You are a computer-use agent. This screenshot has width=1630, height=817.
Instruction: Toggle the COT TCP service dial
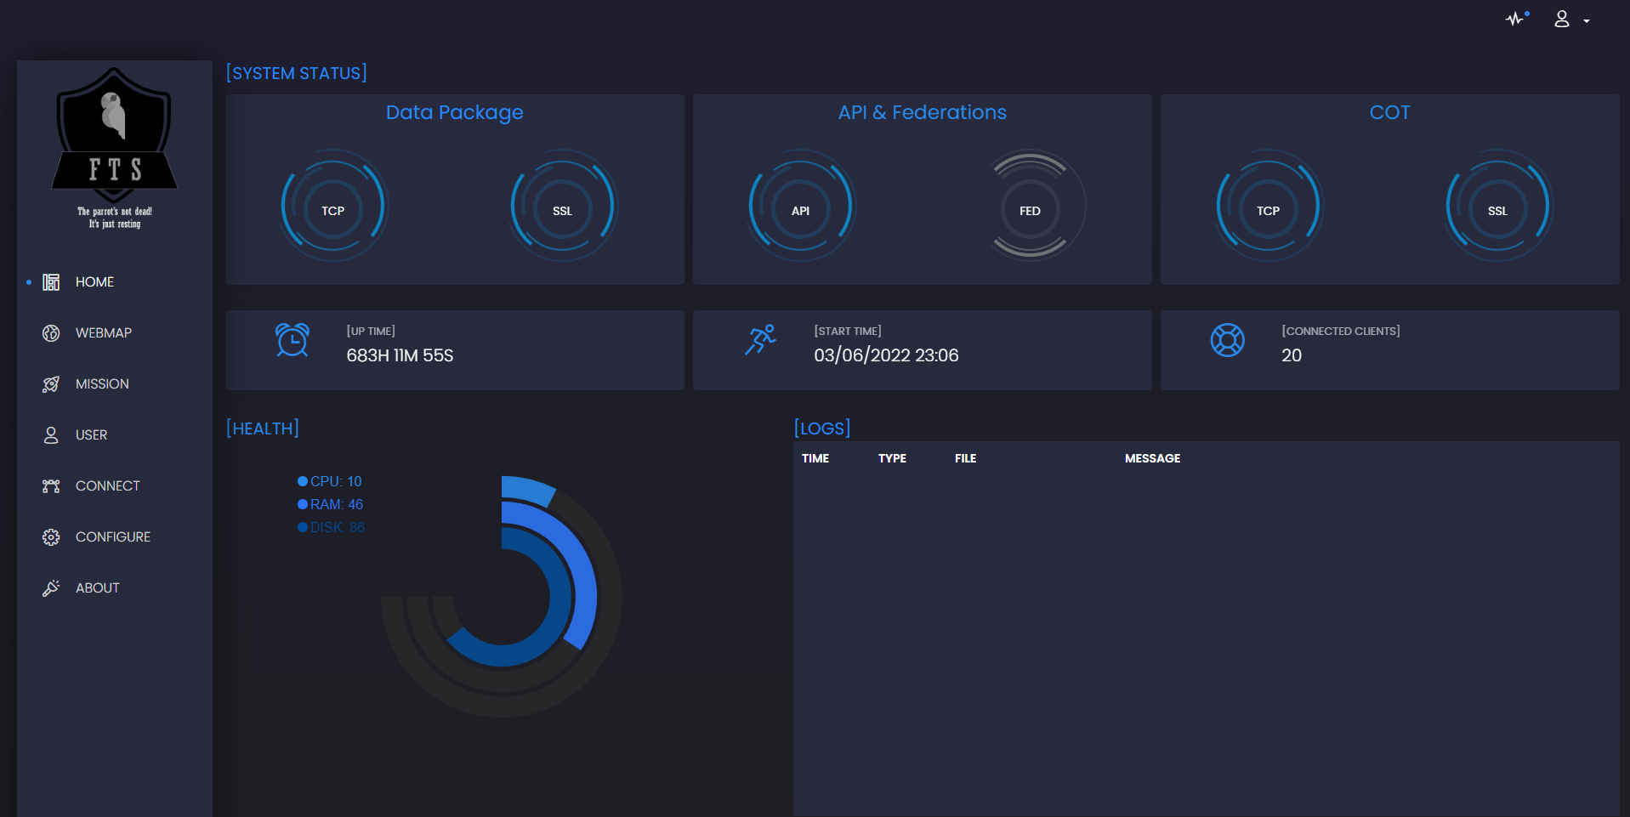pyautogui.click(x=1269, y=207)
